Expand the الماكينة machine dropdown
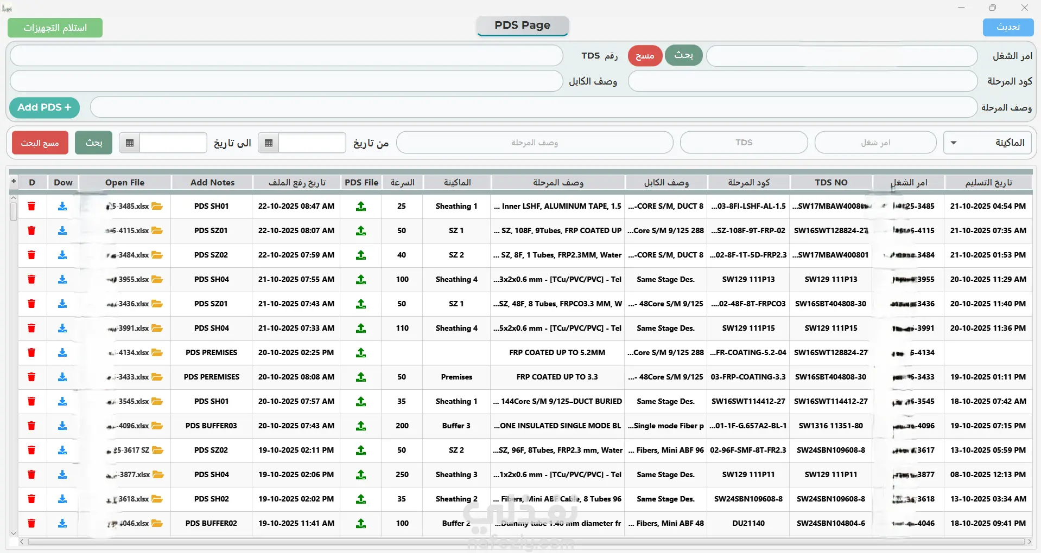 tap(954, 143)
